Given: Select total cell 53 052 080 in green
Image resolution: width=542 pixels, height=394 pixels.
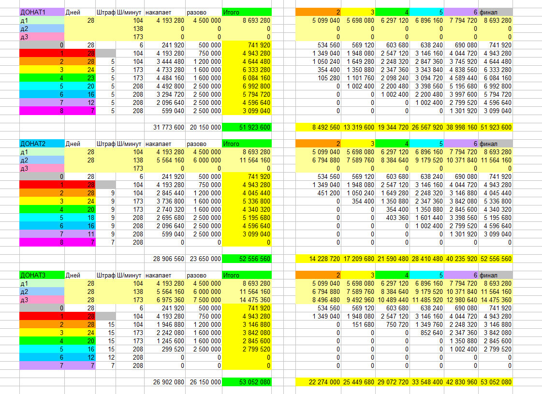Looking at the screenshot, I should tap(247, 382).
